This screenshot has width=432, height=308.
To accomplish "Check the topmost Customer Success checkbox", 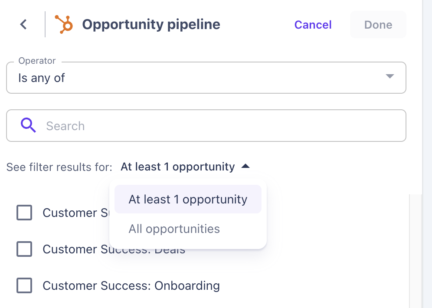I will (x=24, y=213).
